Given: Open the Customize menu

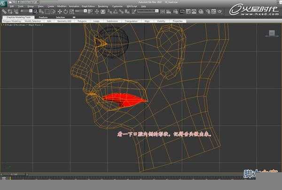Looking at the screenshot, I should [117, 6].
